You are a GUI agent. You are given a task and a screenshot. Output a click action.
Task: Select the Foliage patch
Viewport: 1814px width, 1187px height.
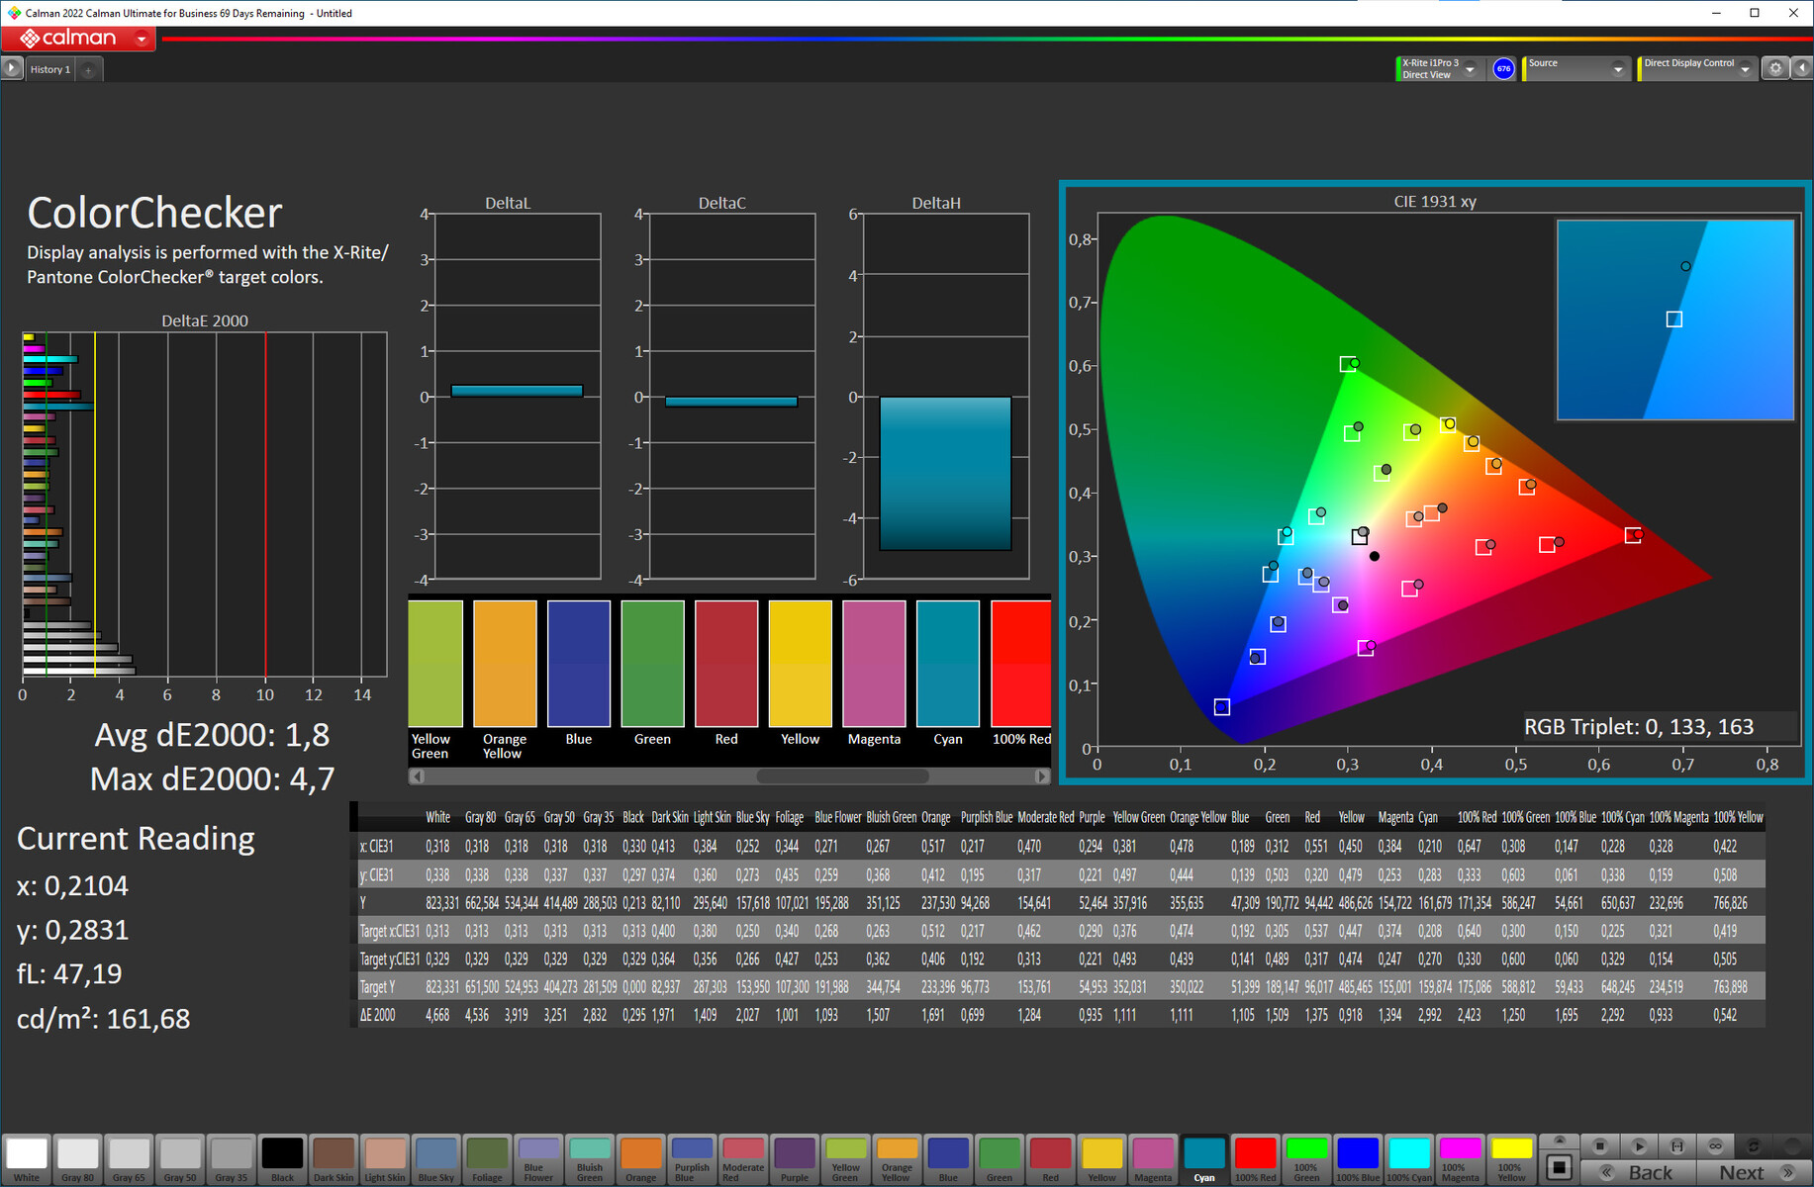[x=487, y=1159]
